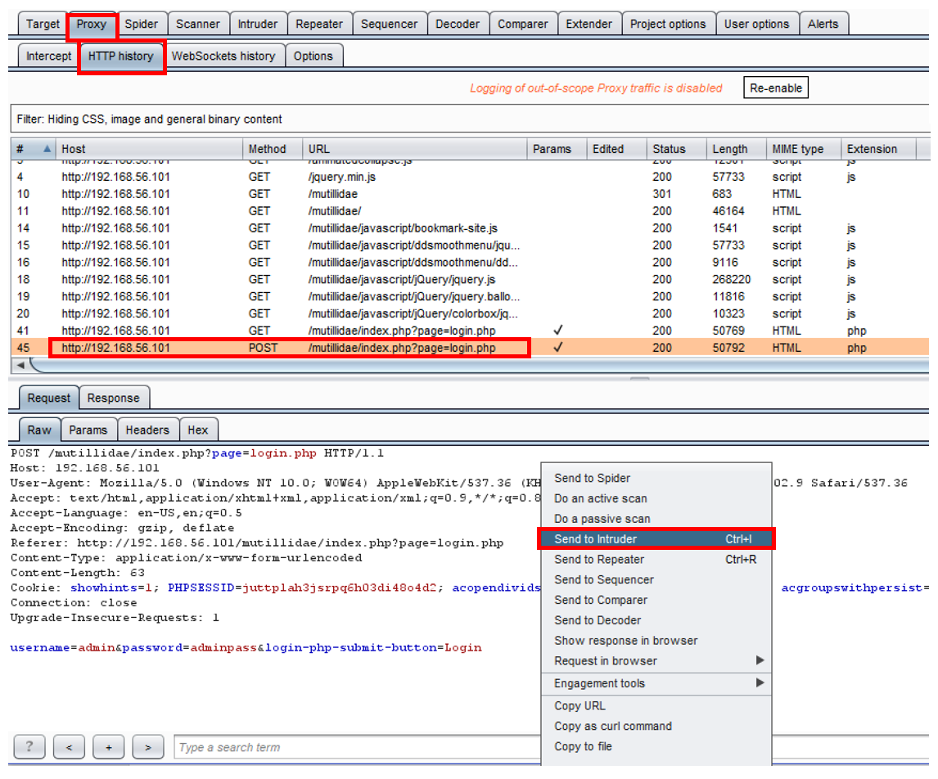This screenshot has width=938, height=779.
Task: Switch to the Hex view tab
Action: [197, 430]
